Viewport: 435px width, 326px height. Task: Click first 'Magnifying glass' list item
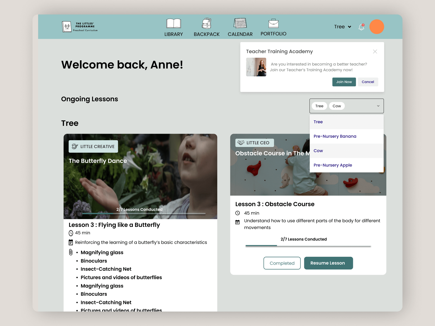click(102, 252)
